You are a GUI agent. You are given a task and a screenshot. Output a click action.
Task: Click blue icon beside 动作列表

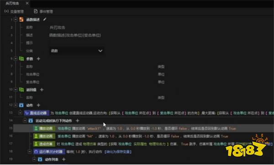40,159
